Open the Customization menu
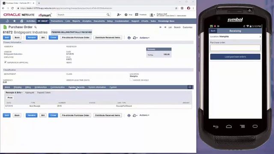The image size is (274, 154). coord(122,21)
